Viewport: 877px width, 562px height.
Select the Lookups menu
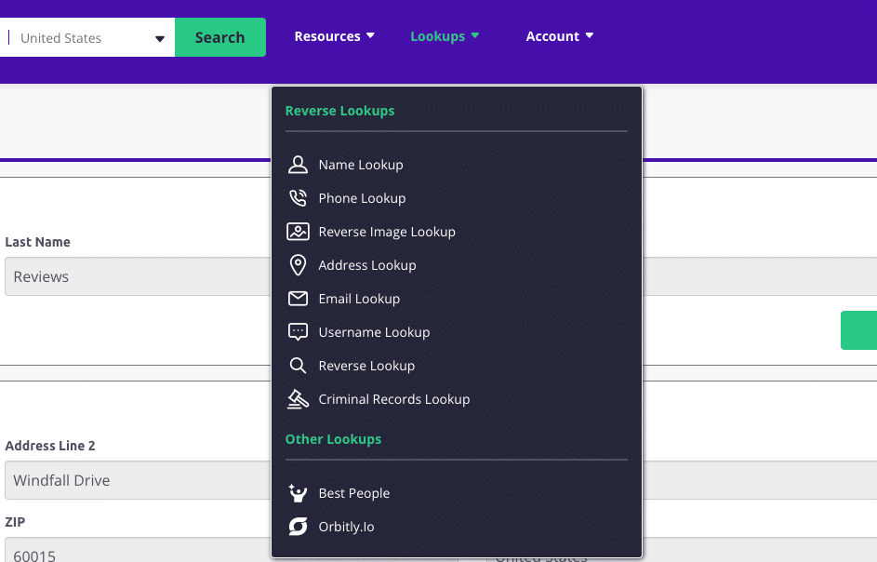445,35
